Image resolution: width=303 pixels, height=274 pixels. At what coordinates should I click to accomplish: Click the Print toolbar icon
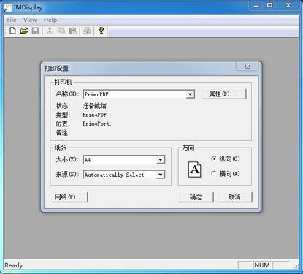point(87,31)
